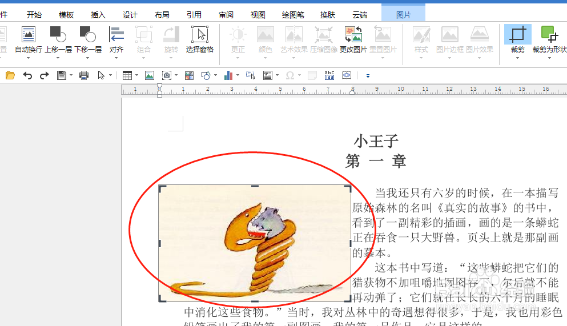
Task: Click the snake illustration image in document
Action: [255, 243]
